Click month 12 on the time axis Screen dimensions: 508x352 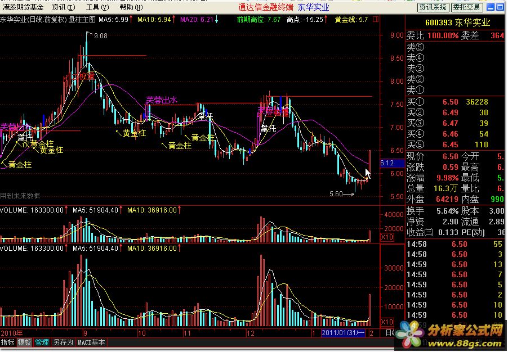[250, 333]
